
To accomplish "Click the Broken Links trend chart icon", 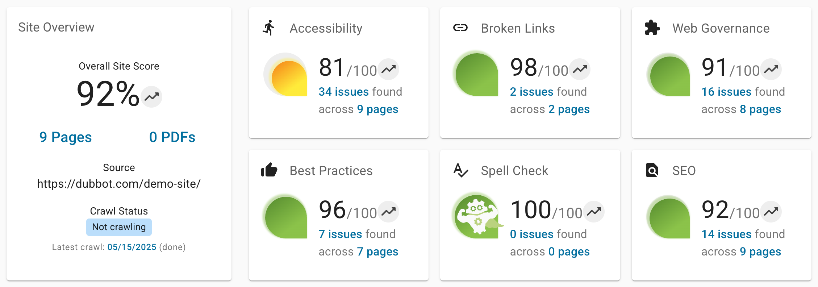I will coord(579,69).
